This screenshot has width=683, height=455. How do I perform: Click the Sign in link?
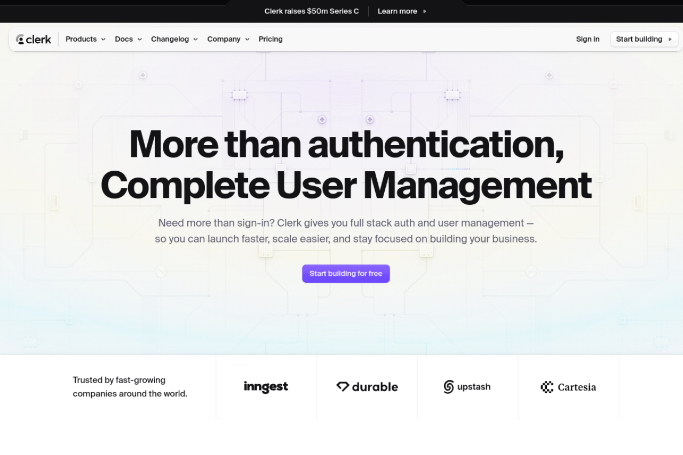coord(587,39)
